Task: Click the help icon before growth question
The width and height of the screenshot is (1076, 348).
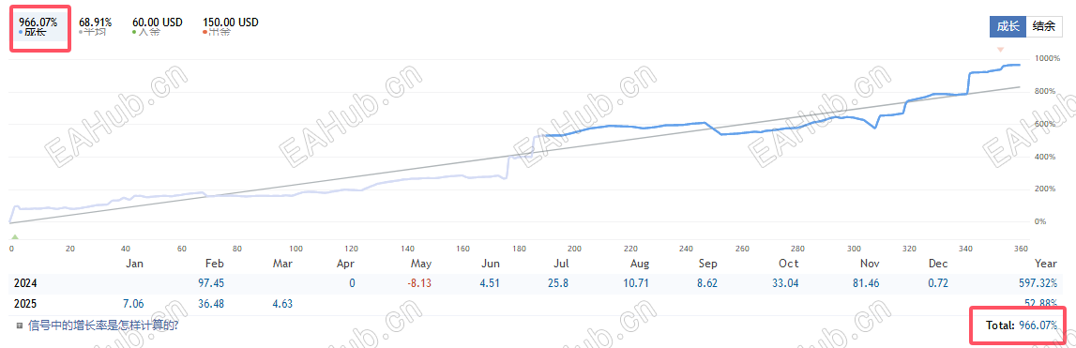Action: coord(20,325)
